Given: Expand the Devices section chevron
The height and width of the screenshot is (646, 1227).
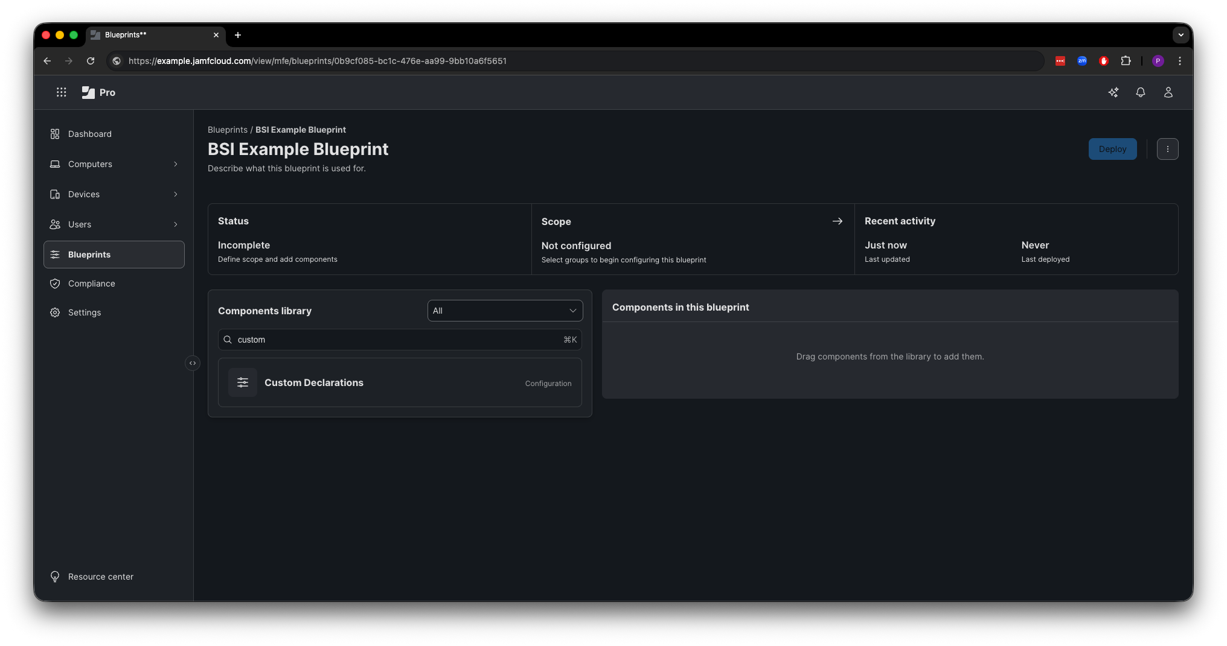Looking at the screenshot, I should [x=175, y=194].
